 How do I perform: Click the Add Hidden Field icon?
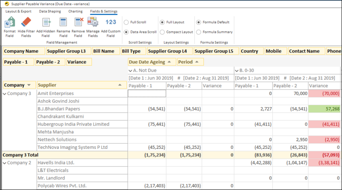(46, 22)
